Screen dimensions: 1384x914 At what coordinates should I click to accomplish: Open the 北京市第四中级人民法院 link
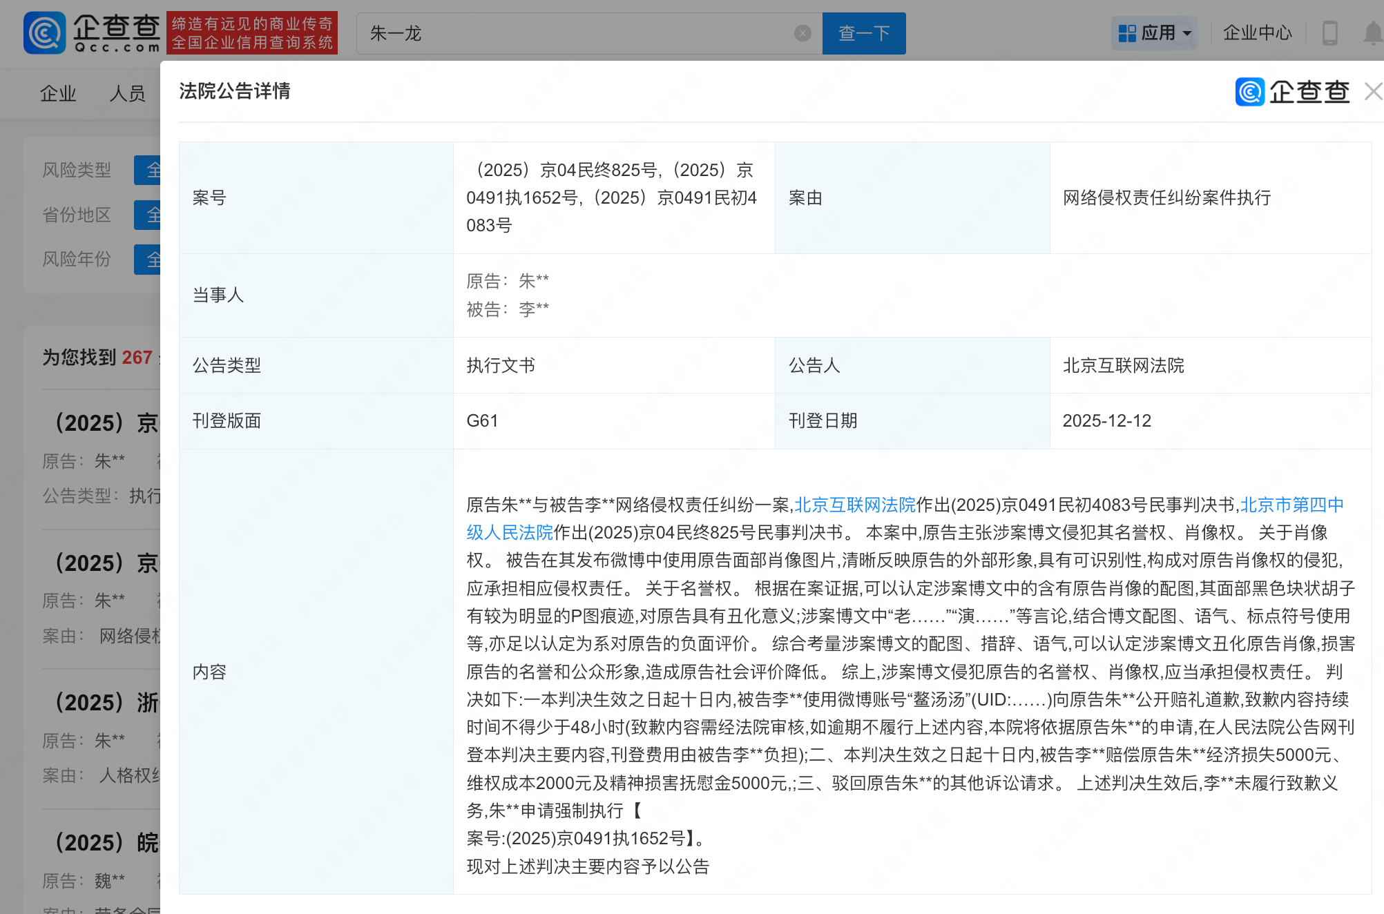tap(1298, 505)
